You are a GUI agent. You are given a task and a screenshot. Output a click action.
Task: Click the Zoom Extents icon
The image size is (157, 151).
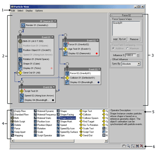[x=137, y=146]
